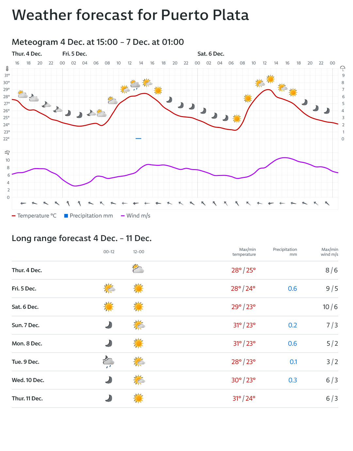This screenshot has height=451, width=353.
Task: Click the sun icon for Mon. 8 Dec.
Action: (x=138, y=343)
